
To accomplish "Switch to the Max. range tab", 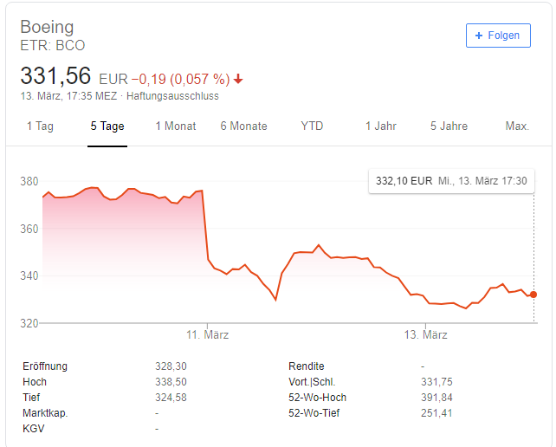I will [x=517, y=126].
